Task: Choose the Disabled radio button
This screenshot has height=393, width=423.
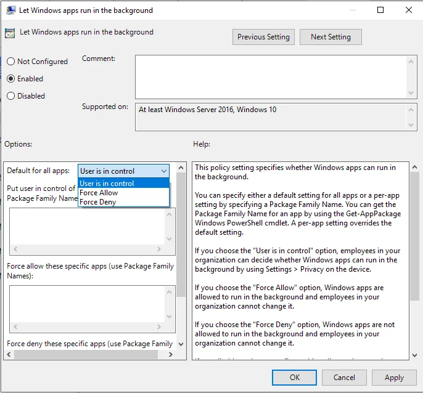Action: point(10,96)
